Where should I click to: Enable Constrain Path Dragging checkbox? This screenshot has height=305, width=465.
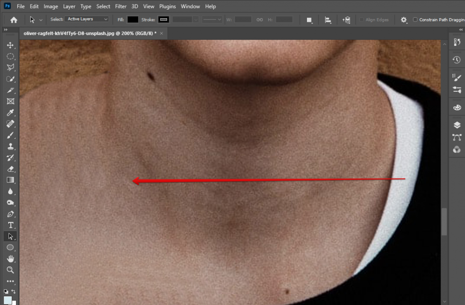pyautogui.click(x=416, y=20)
